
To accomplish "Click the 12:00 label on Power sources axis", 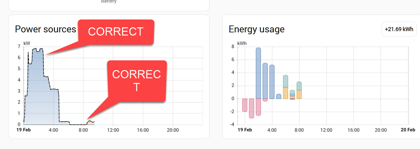I will [x=113, y=130].
